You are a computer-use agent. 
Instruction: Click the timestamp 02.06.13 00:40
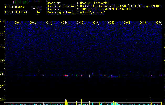pos(16,12)
